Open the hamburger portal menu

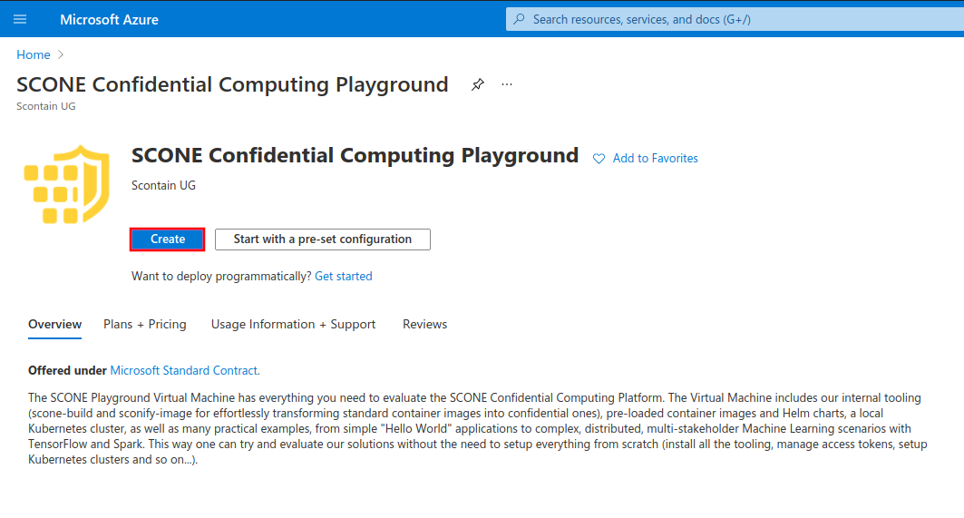tap(20, 19)
